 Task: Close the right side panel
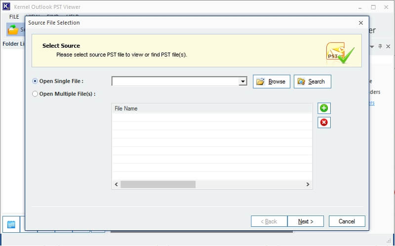click(x=388, y=46)
